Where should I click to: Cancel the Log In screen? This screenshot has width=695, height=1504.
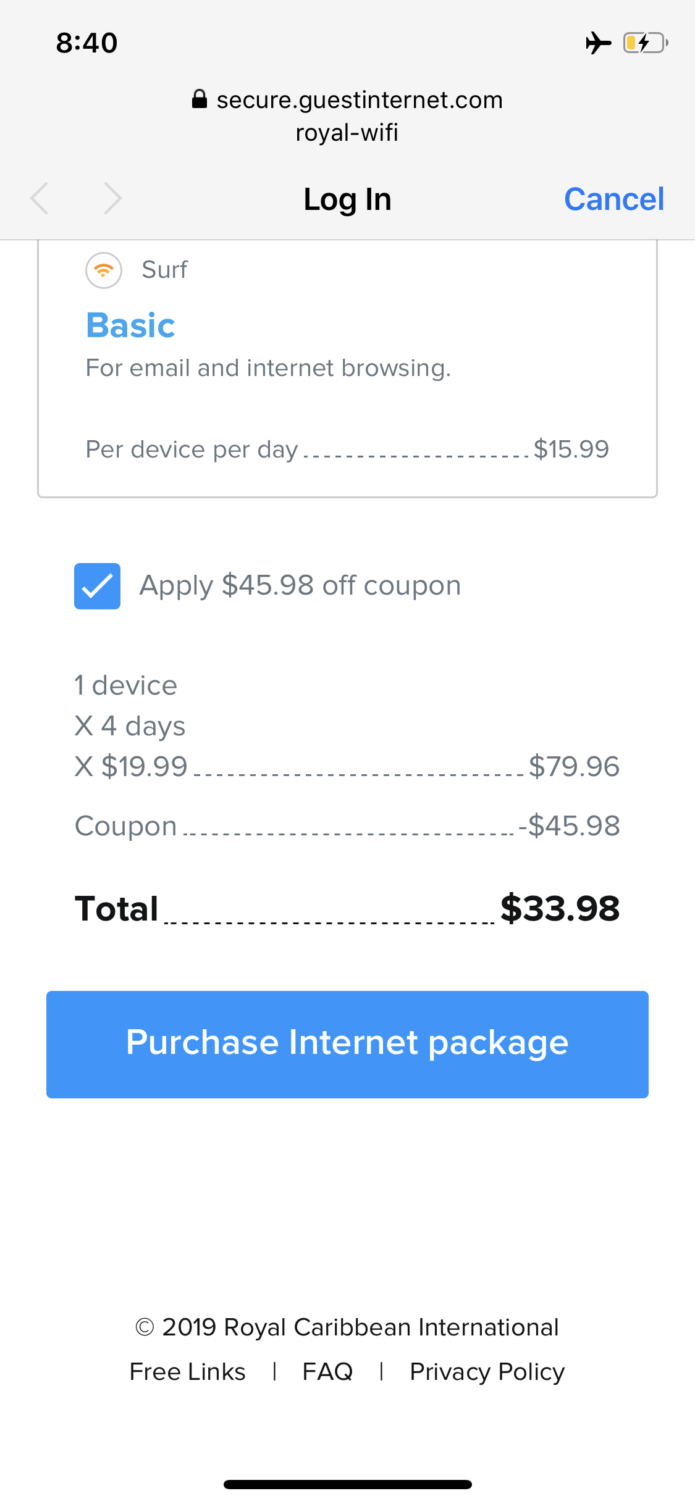[614, 199]
